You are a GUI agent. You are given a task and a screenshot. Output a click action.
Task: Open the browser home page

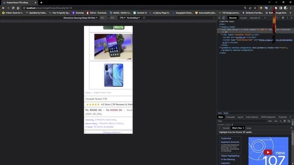point(18,8)
